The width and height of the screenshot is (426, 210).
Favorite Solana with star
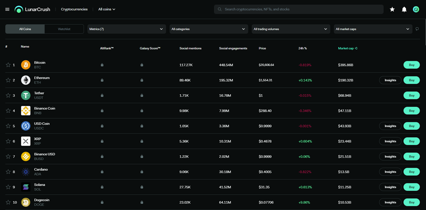click(8, 187)
